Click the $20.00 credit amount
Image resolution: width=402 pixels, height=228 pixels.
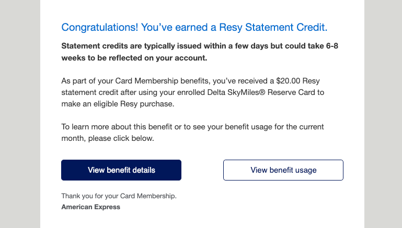288,81
